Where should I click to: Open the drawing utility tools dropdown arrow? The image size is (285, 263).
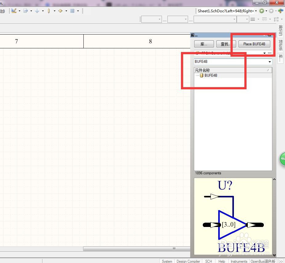click(x=19, y=11)
